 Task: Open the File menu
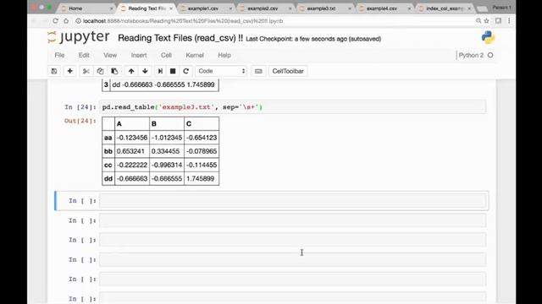click(x=59, y=55)
